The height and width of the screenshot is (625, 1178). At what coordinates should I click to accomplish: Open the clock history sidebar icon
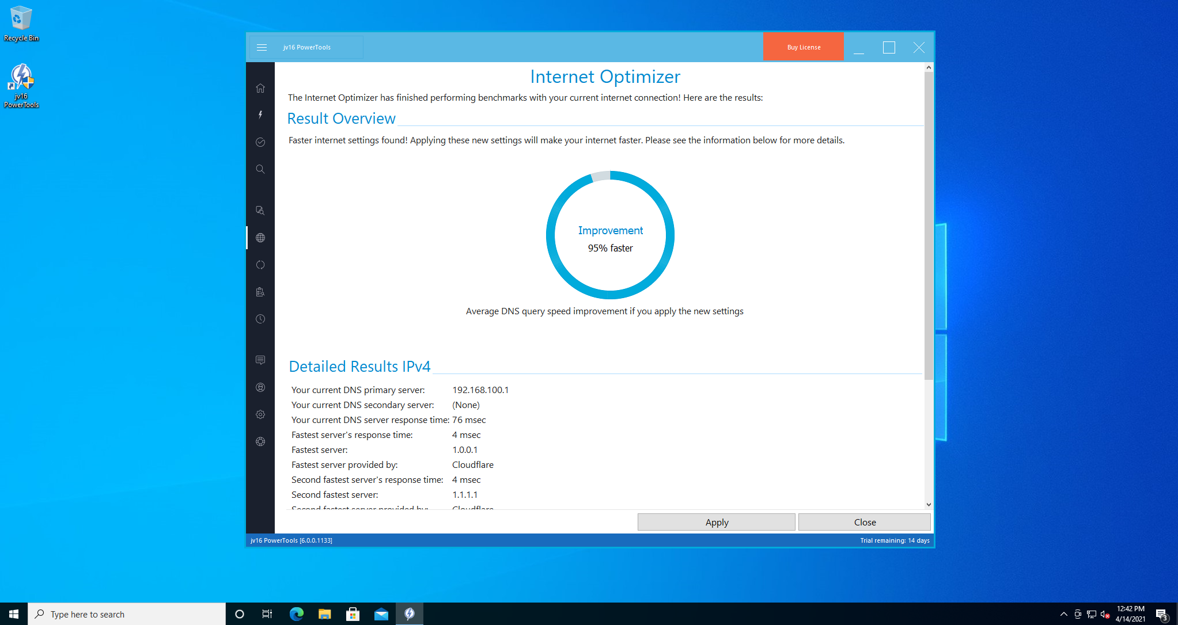(x=260, y=319)
